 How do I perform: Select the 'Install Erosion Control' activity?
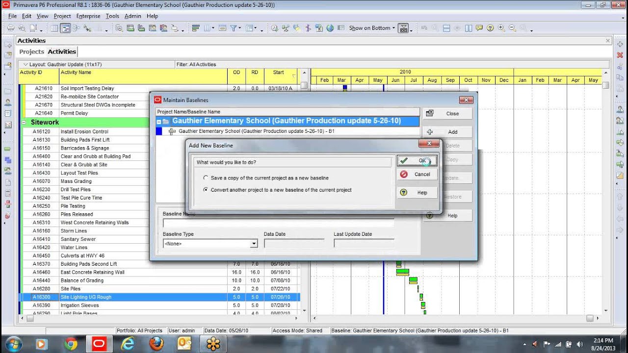click(x=85, y=131)
